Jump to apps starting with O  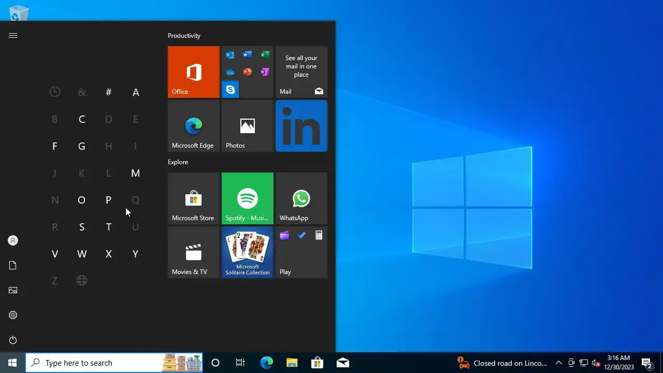pos(81,200)
